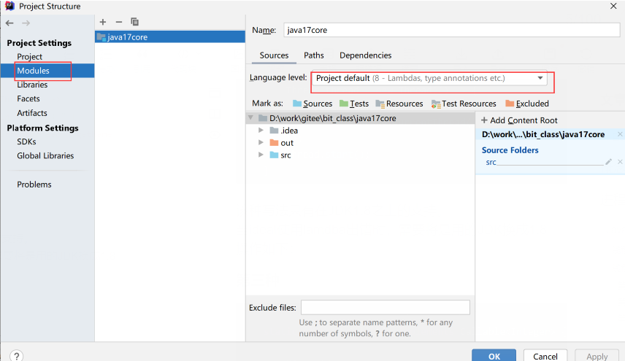Click the D:\work\...\bit_class\java17core path text
Screen dimensions: 625x361
(543, 134)
